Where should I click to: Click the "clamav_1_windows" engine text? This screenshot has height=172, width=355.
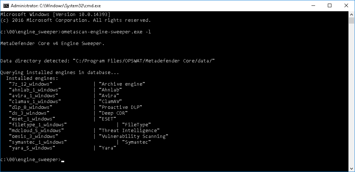click(35, 102)
